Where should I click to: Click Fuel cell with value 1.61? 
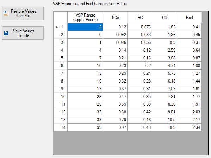click(189, 89)
